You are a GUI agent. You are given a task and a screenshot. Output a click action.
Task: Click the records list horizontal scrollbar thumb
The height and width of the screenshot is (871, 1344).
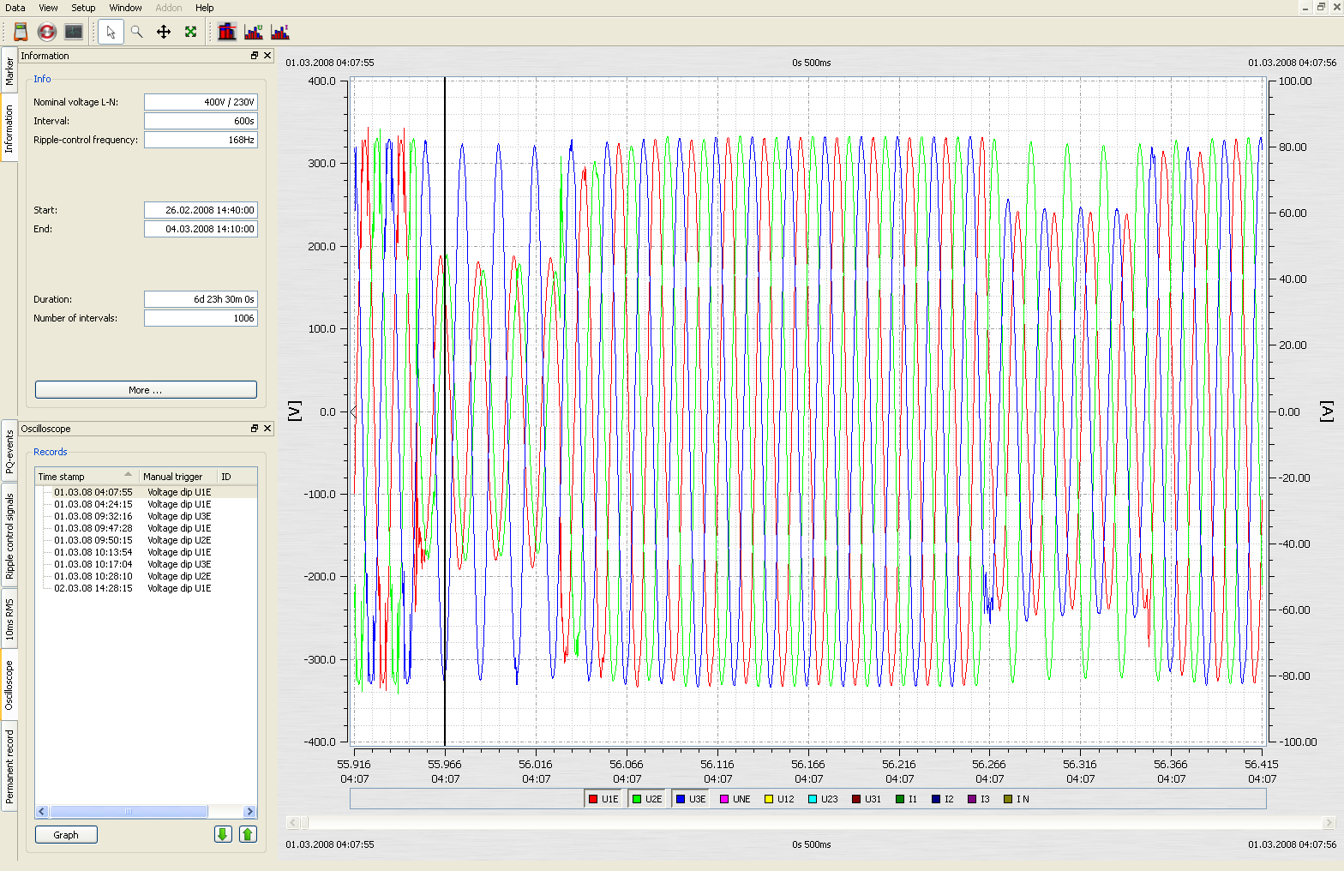tap(129, 812)
